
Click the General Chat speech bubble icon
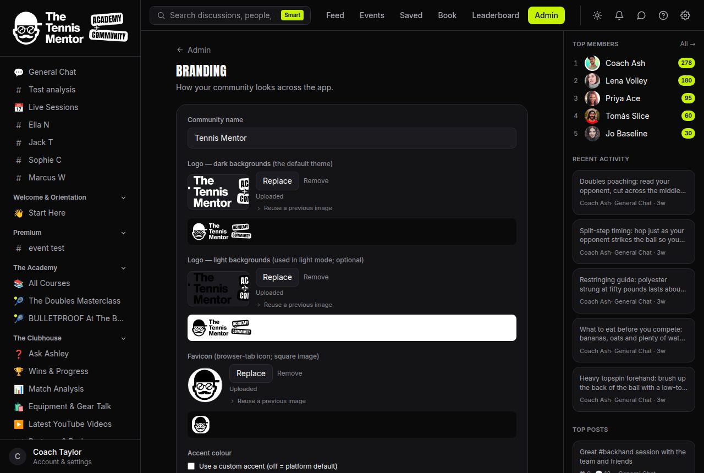[x=19, y=72]
